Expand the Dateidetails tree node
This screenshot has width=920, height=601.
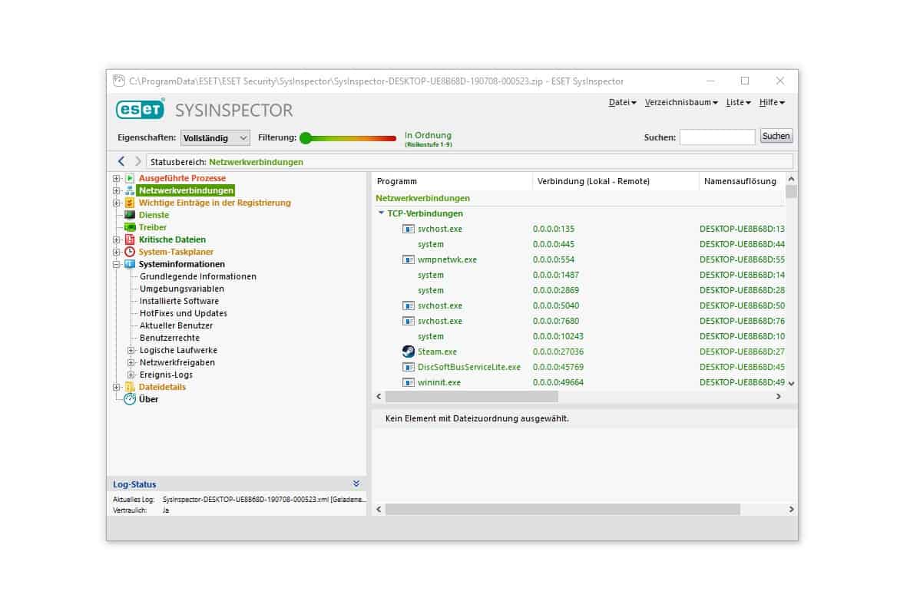click(x=117, y=387)
